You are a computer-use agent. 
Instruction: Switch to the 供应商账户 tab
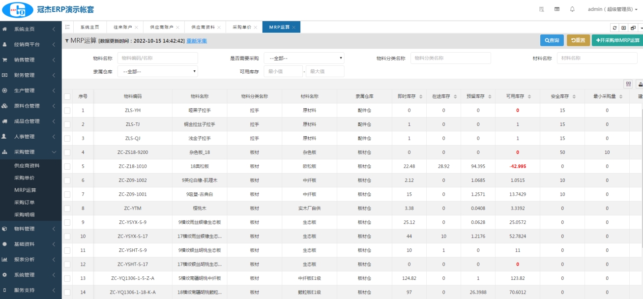click(x=162, y=28)
